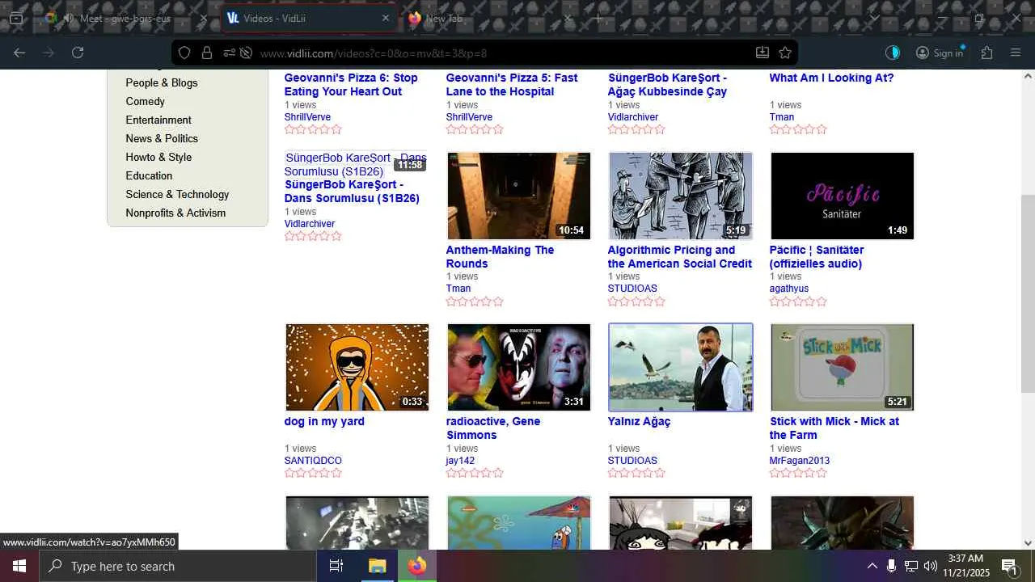The image size is (1035, 582).
Task: Sign in to the Firefox account
Action: point(940,53)
